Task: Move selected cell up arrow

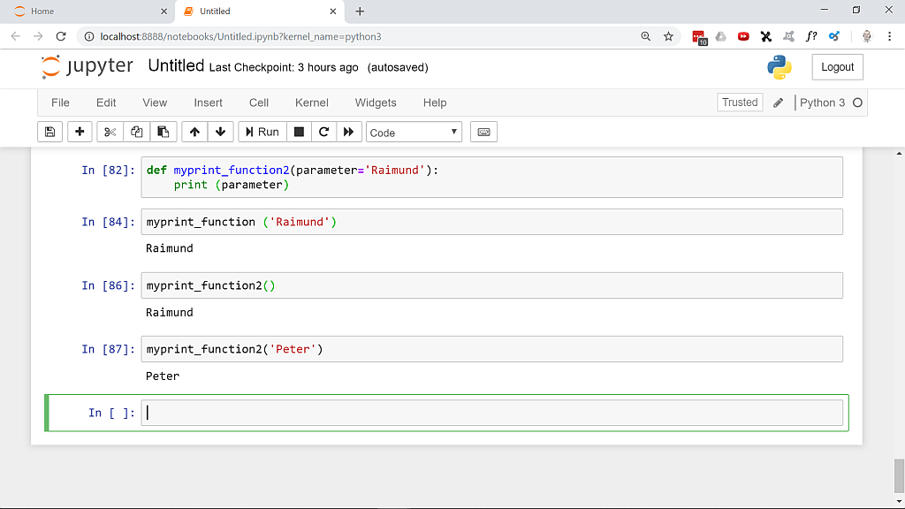Action: click(x=194, y=132)
